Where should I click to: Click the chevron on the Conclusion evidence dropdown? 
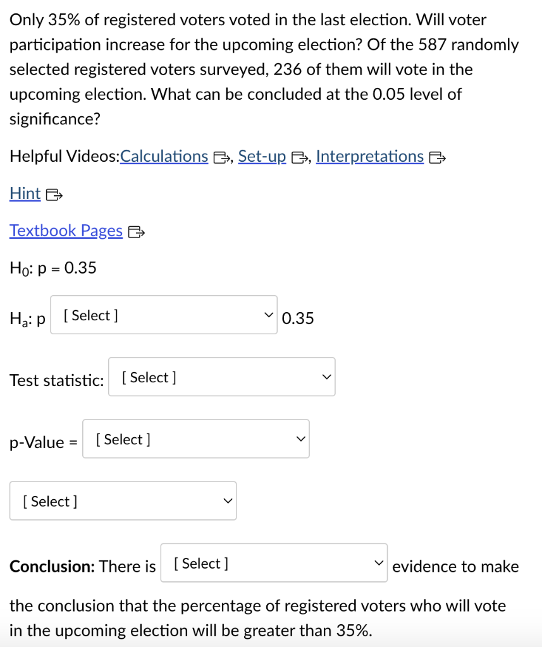click(378, 562)
